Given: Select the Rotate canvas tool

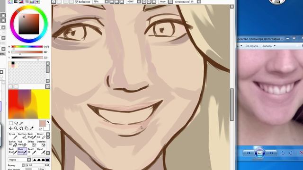Looking at the screenshot, I should tap(21, 128).
